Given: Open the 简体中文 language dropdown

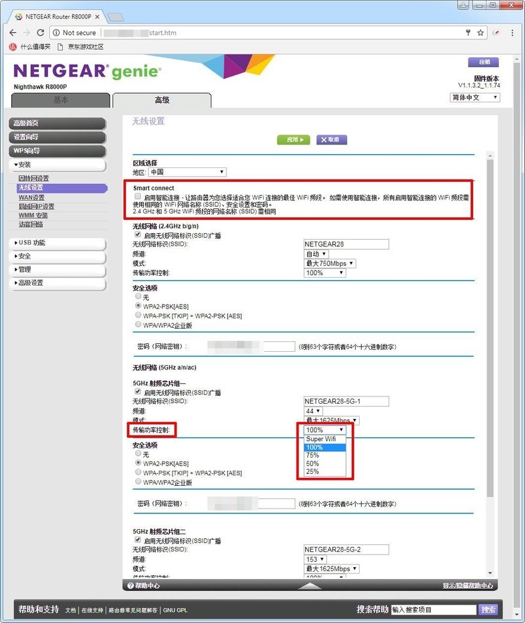Looking at the screenshot, I should pyautogui.click(x=474, y=97).
